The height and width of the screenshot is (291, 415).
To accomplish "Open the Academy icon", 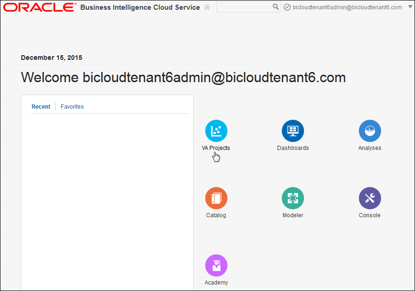I will click(x=216, y=265).
